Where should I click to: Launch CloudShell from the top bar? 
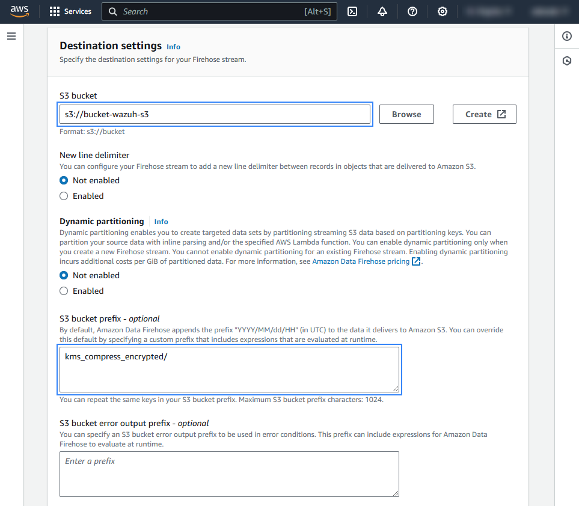point(352,11)
